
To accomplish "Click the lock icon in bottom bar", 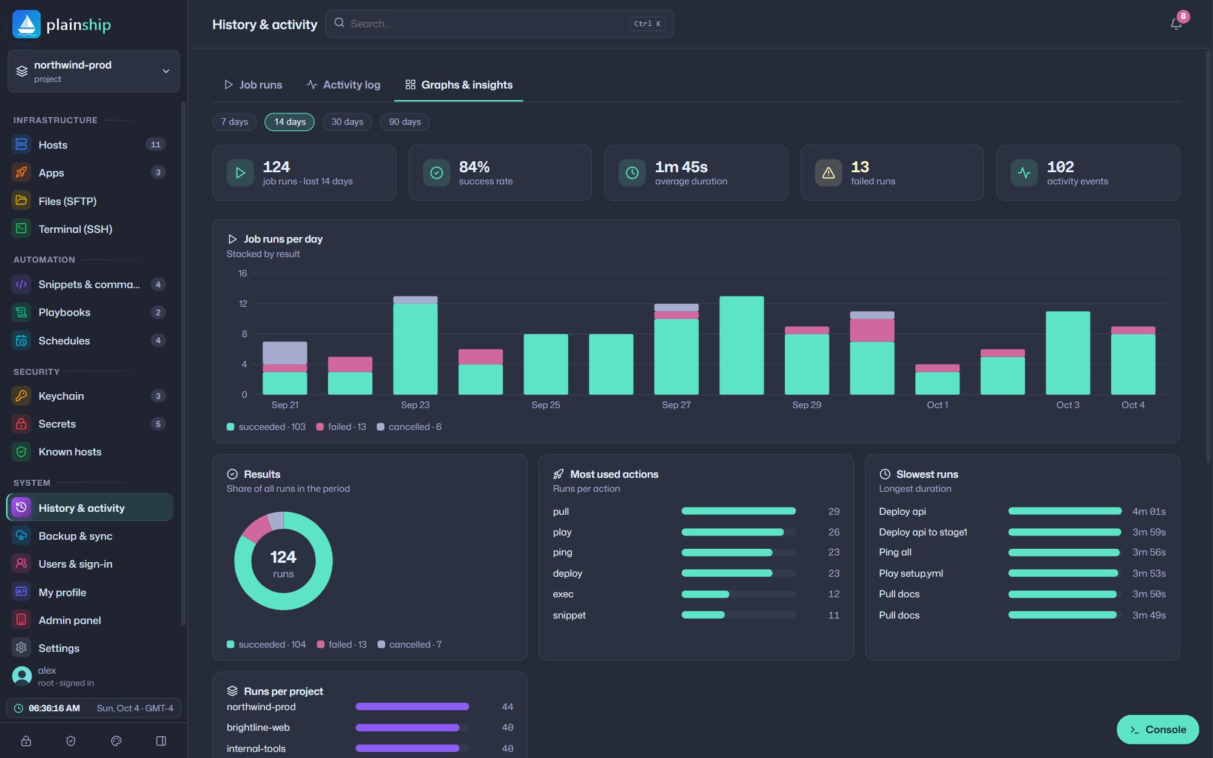I will [x=26, y=741].
